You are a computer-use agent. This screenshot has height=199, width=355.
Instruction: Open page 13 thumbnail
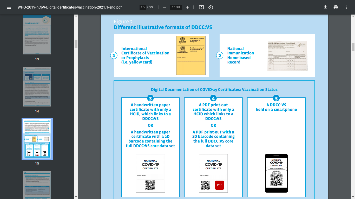37,35
